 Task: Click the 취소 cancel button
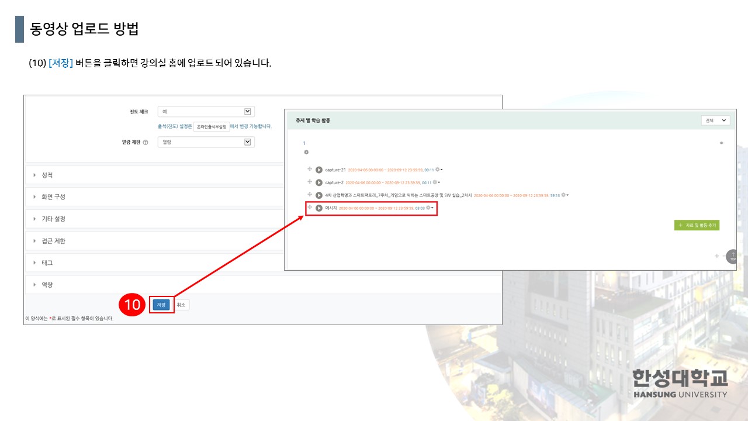point(181,305)
